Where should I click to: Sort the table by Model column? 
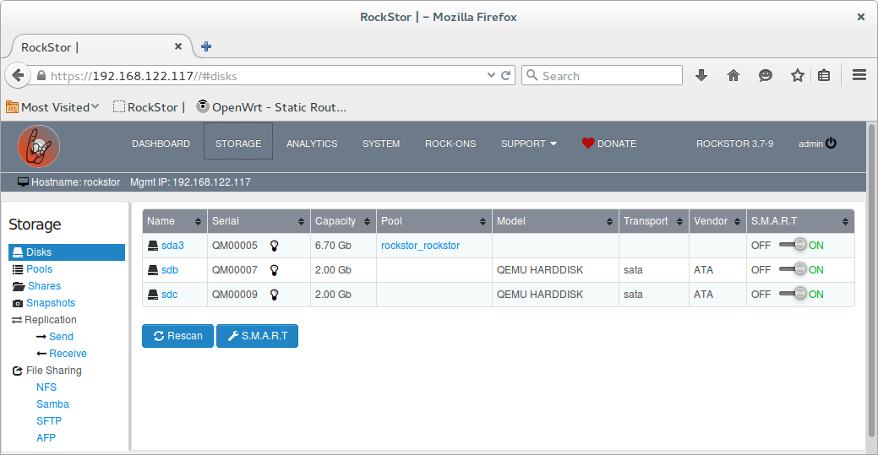pyautogui.click(x=555, y=221)
